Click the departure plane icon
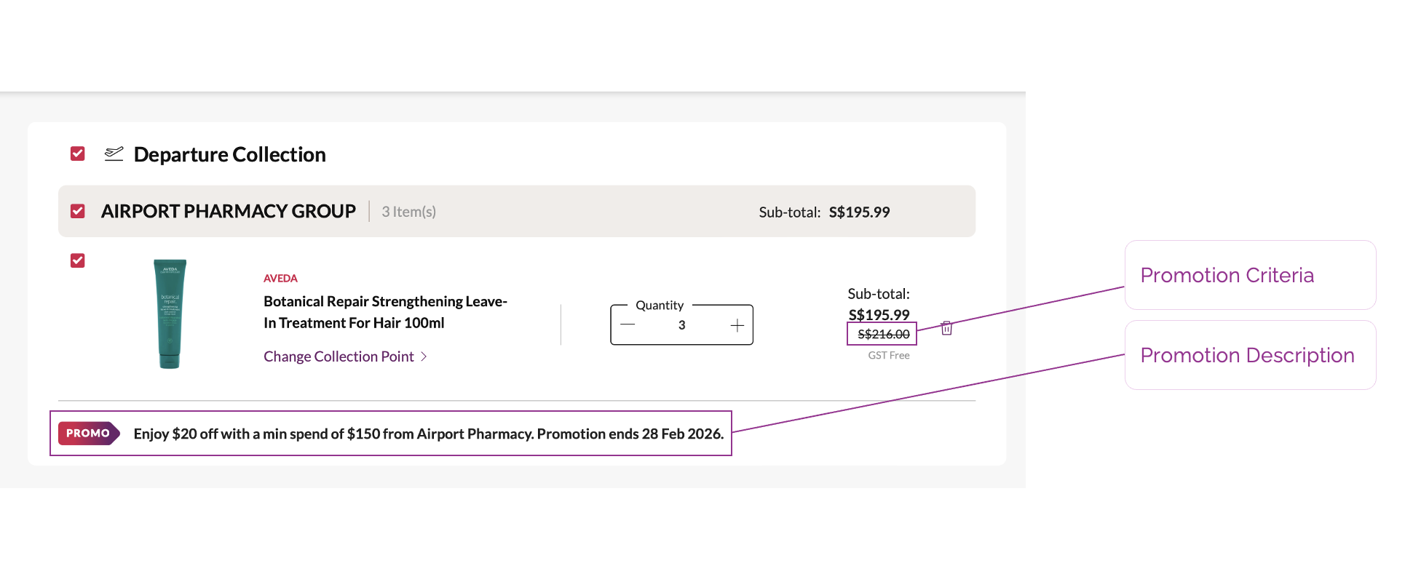Image resolution: width=1405 pixels, height=582 pixels. 114,154
